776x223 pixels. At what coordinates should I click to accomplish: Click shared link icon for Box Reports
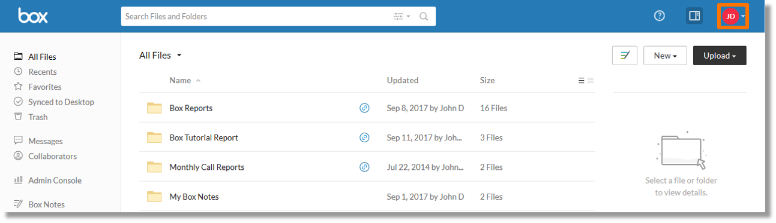click(x=364, y=108)
